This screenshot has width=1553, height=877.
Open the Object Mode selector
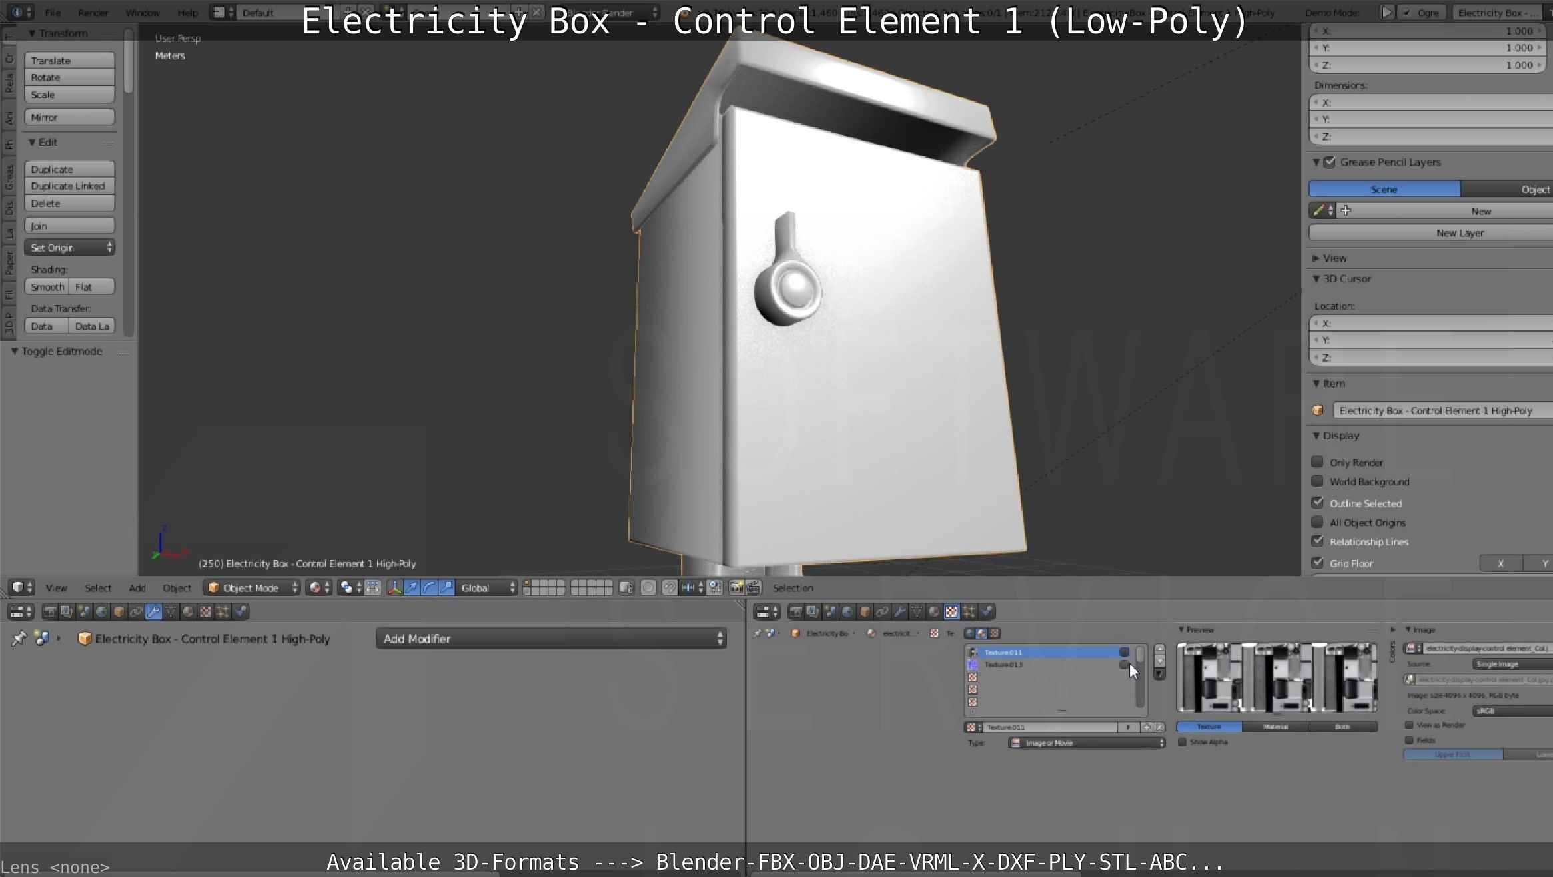(253, 587)
